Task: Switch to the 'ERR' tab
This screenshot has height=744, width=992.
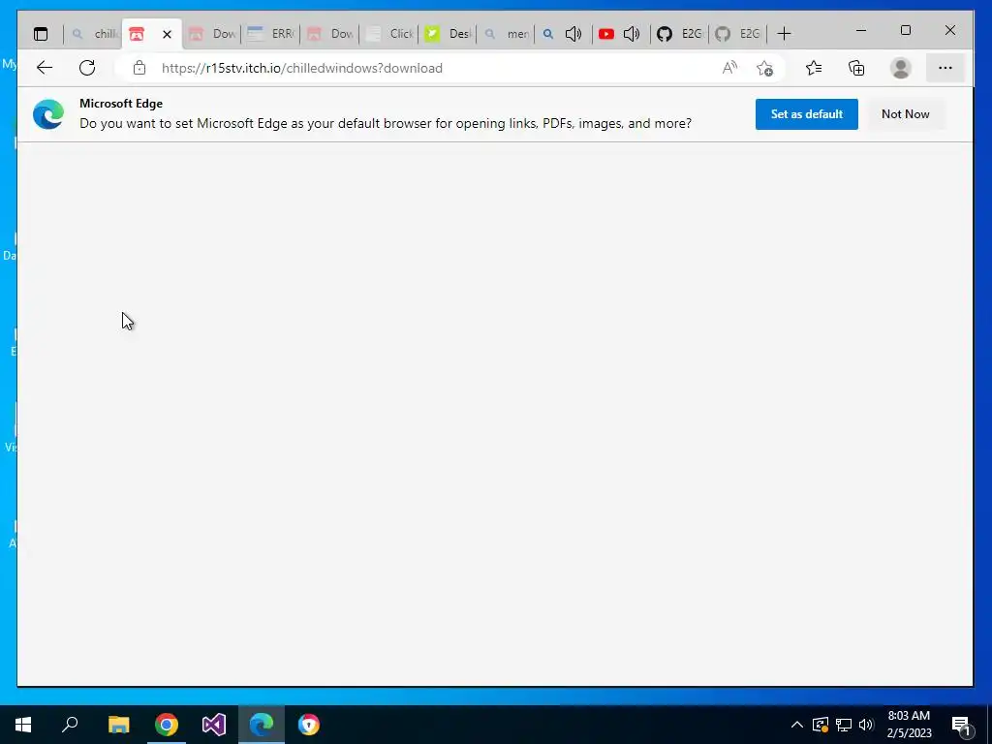Action: 270,34
